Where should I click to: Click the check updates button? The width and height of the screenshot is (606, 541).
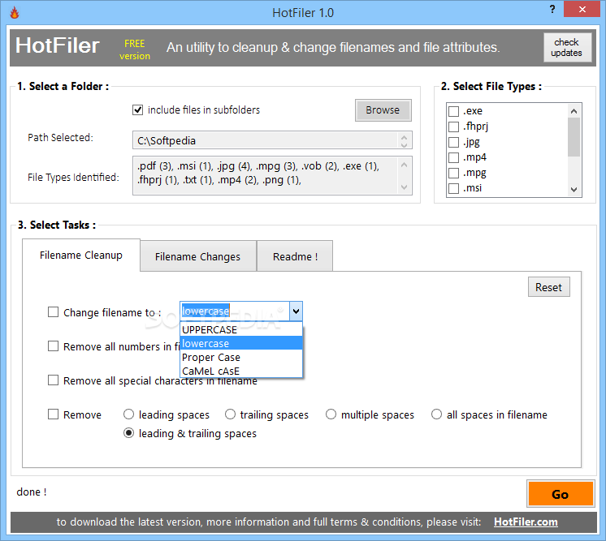pos(567,48)
